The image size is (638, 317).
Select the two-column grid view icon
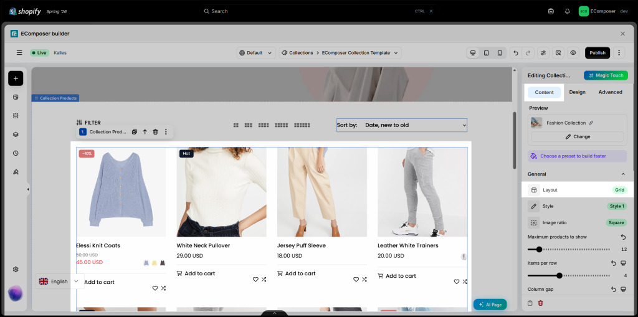236,125
